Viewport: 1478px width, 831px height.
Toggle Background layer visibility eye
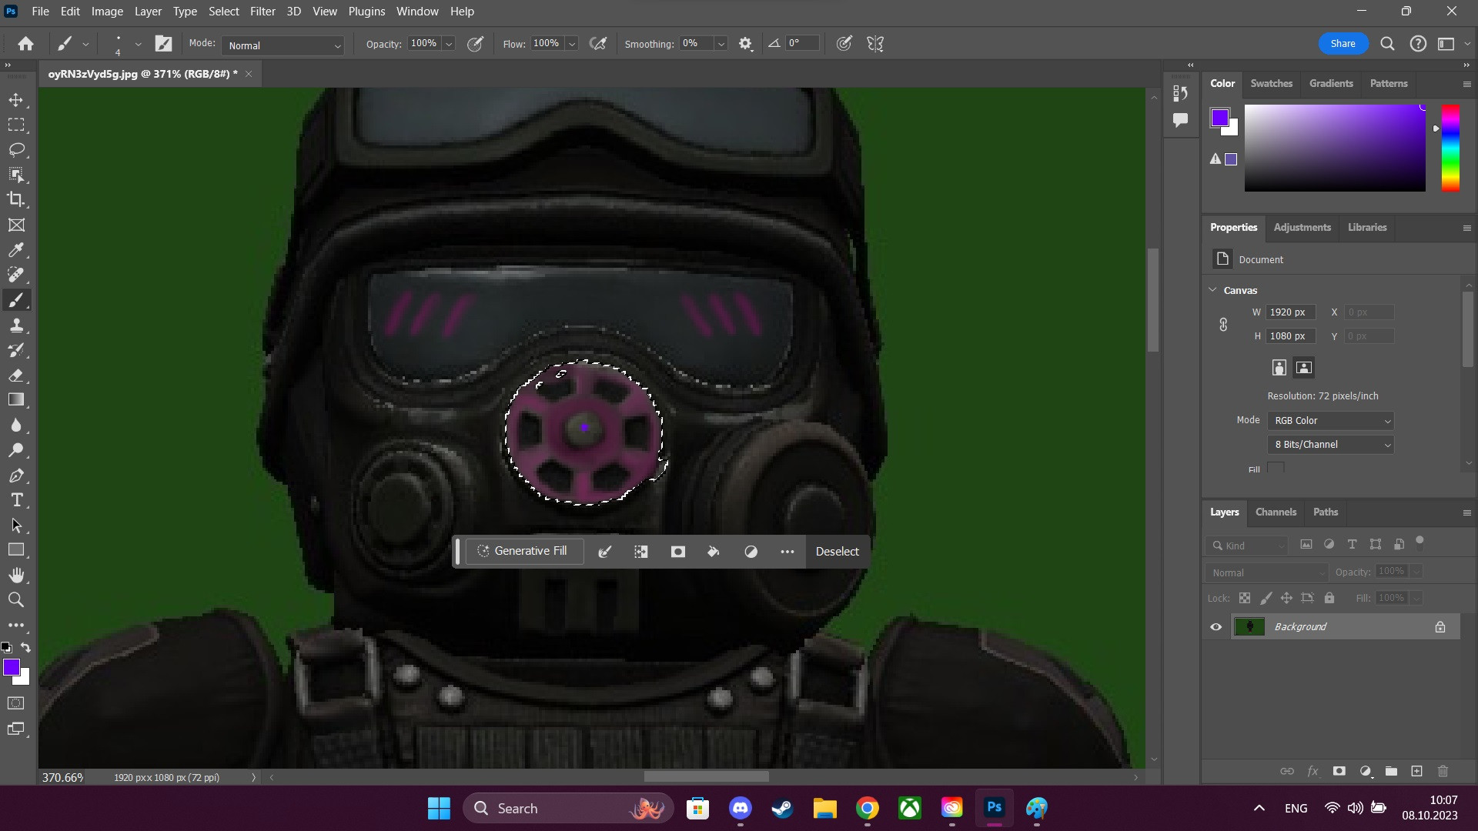click(x=1216, y=627)
